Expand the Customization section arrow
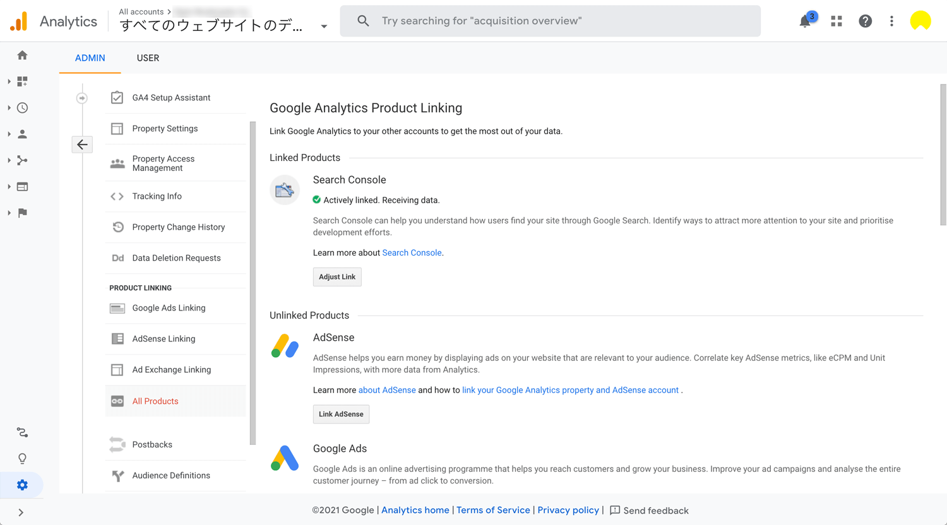The height and width of the screenshot is (525, 947). pos(9,81)
